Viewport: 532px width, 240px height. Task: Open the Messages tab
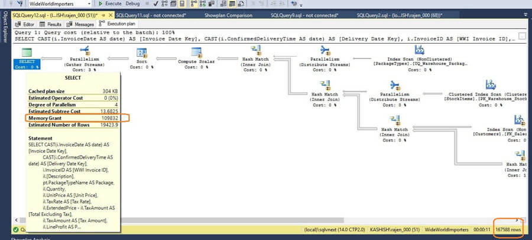click(80, 24)
